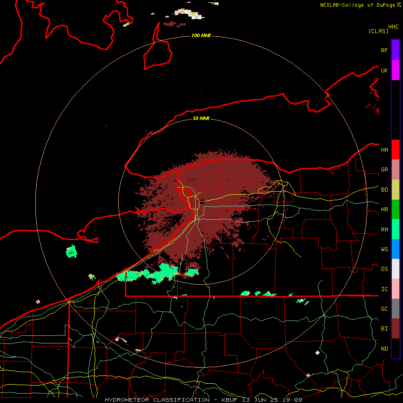Click the HA red legend swatch

[x=395, y=150]
